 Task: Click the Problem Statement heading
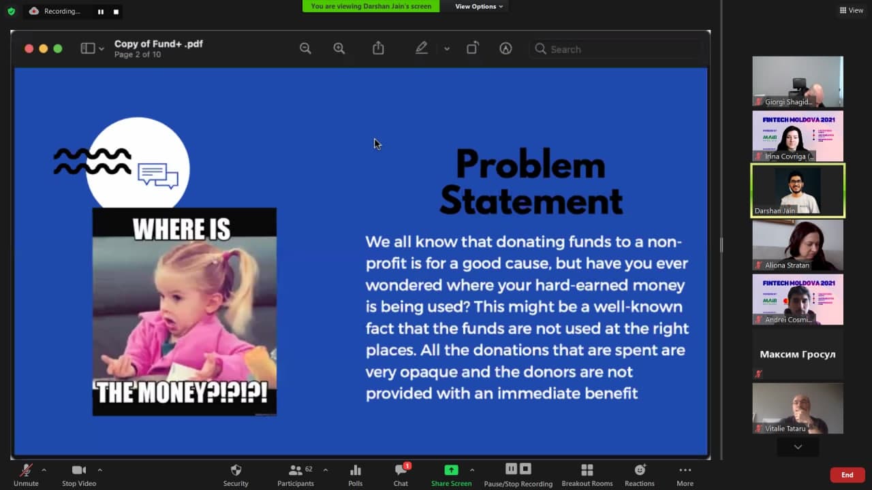(x=531, y=182)
